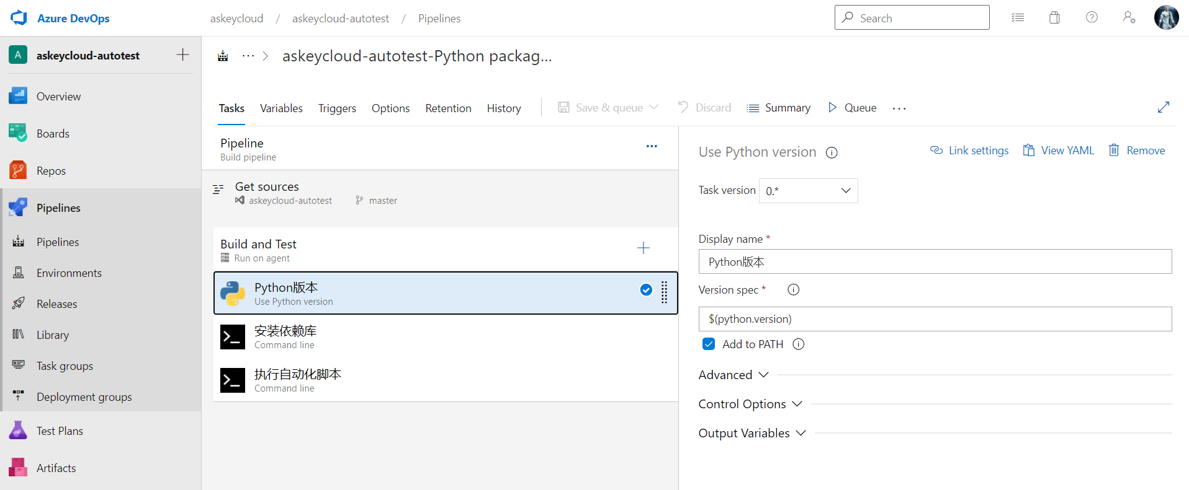Open the marketplace shopping bag icon
The image size is (1189, 490).
tap(1054, 18)
